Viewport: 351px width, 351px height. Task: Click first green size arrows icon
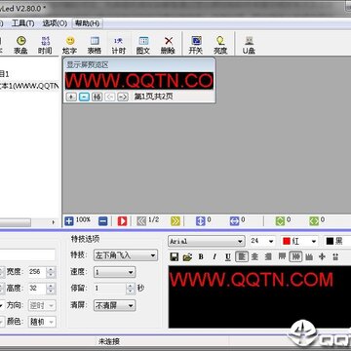[280, 221]
